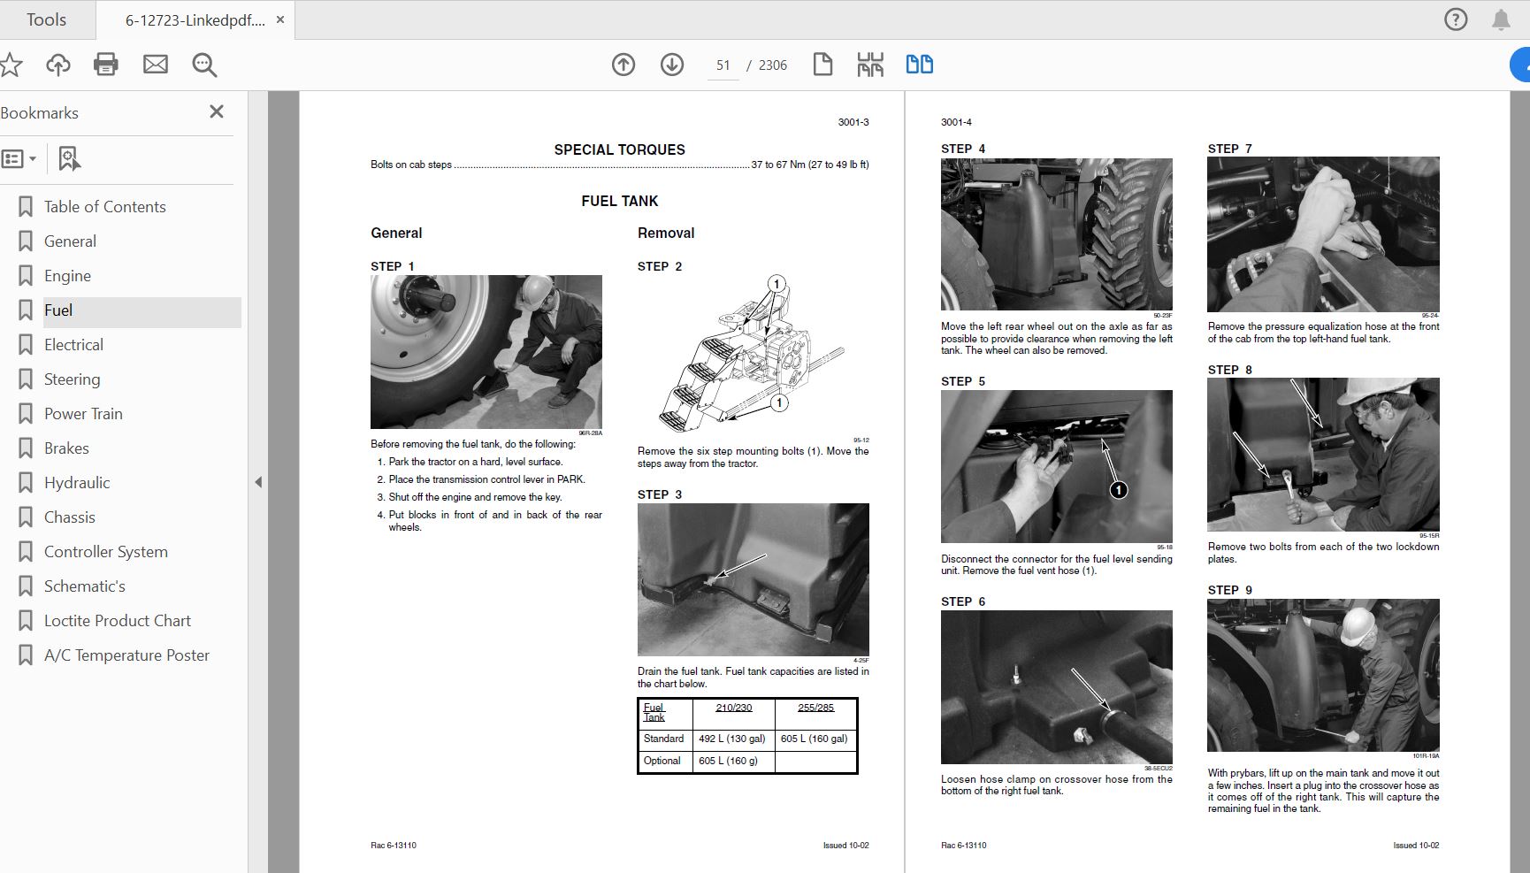Viewport: 1530px width, 873px height.
Task: Close the 6-12723-Linkedpdf document tab
Action: click(280, 19)
